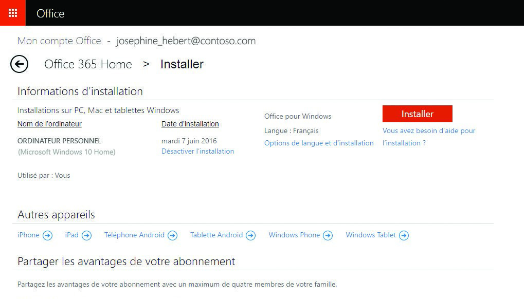524x299 pixels.
Task: Open the installation help link
Action: point(429,137)
